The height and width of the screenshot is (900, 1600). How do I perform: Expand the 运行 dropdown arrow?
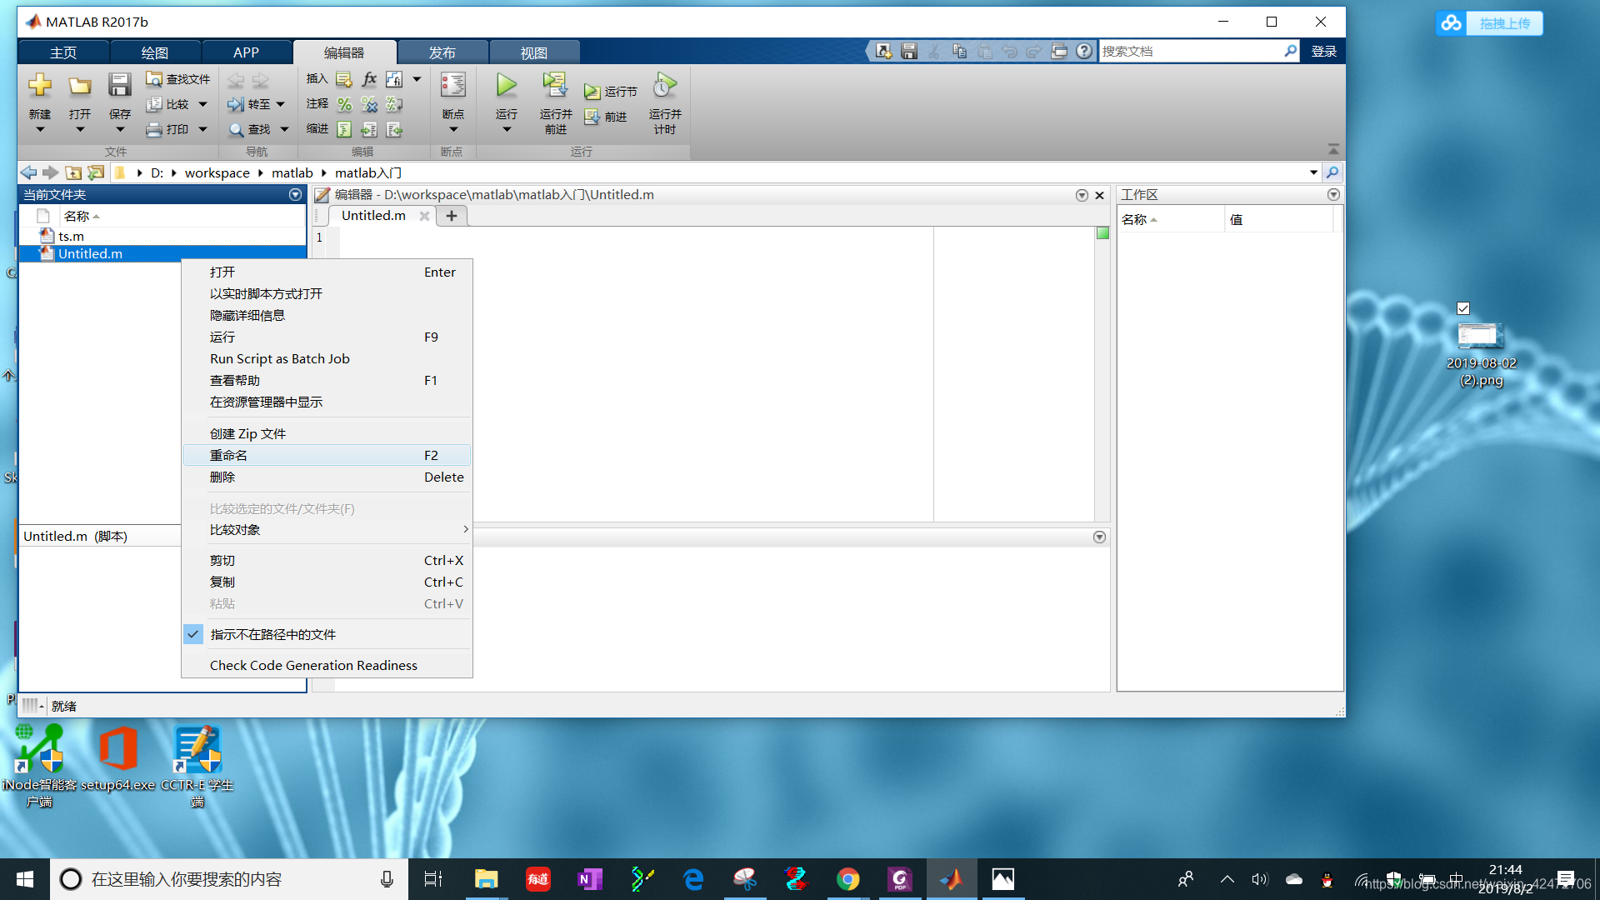[507, 130]
